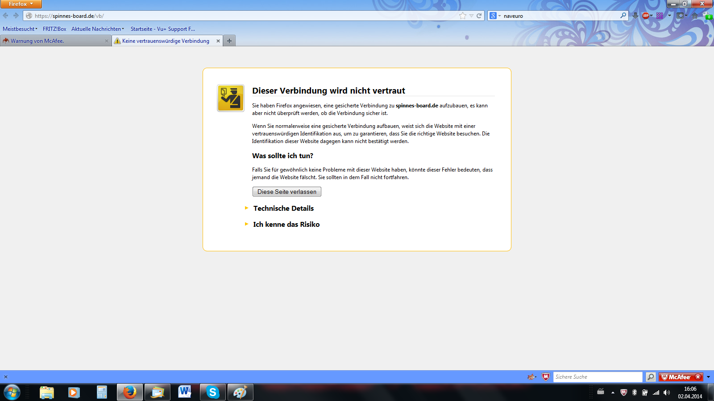Image resolution: width=714 pixels, height=401 pixels.
Task: Open Skype from the taskbar
Action: pos(213,392)
